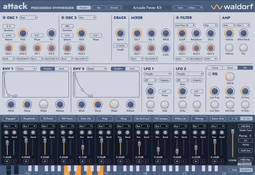Click the Filter Resonance knob
The width and height of the screenshot is (255, 175).
(x=196, y=33)
